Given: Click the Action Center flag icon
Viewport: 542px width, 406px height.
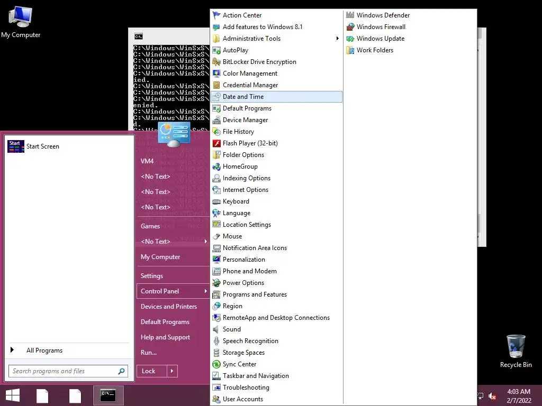Looking at the screenshot, I should coord(216,15).
